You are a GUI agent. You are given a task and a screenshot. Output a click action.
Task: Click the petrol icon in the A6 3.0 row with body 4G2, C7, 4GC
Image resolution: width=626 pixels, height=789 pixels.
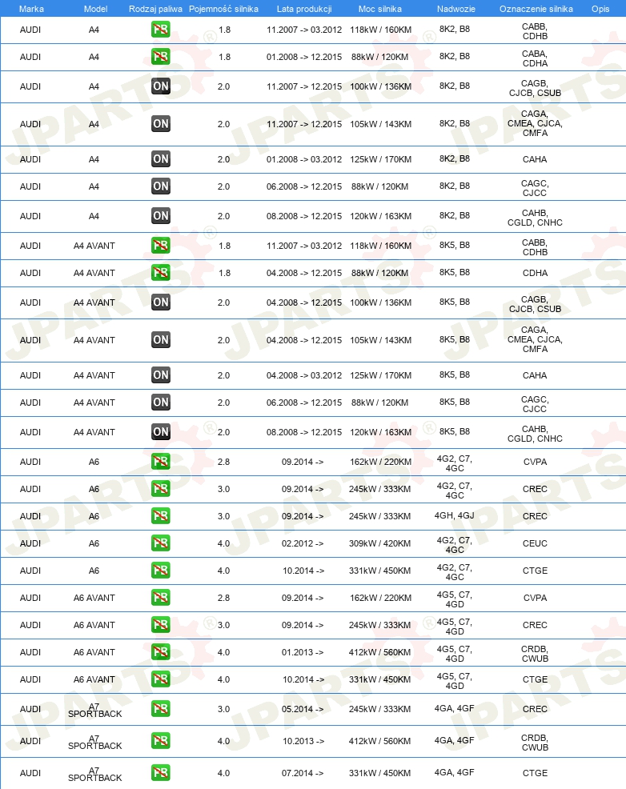click(161, 489)
